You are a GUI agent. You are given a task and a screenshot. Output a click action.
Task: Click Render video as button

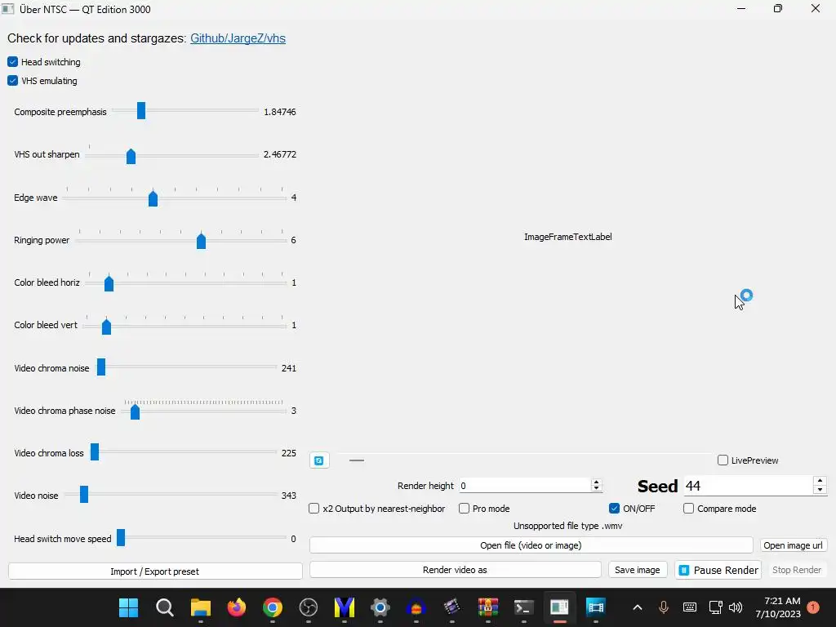[x=455, y=570]
